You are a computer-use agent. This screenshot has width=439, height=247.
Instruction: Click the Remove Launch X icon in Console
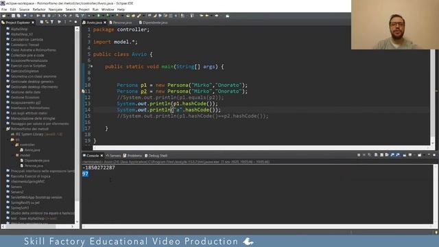coord(364,155)
